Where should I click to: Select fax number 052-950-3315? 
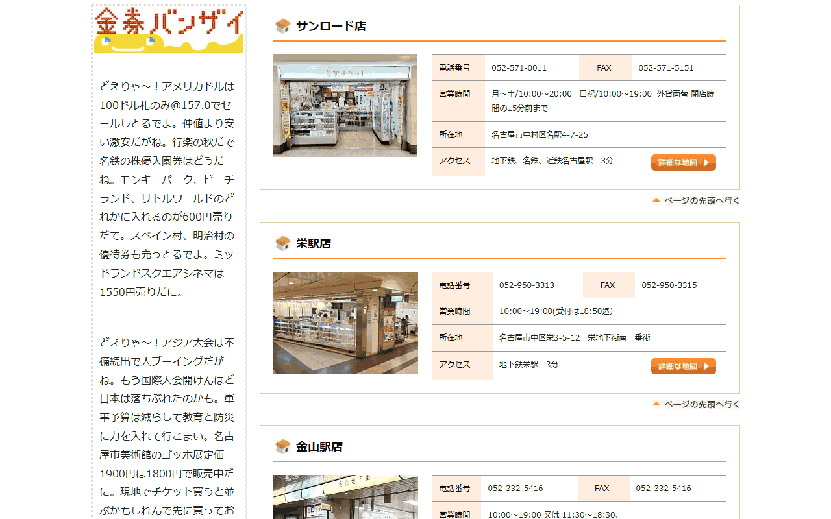tap(669, 285)
